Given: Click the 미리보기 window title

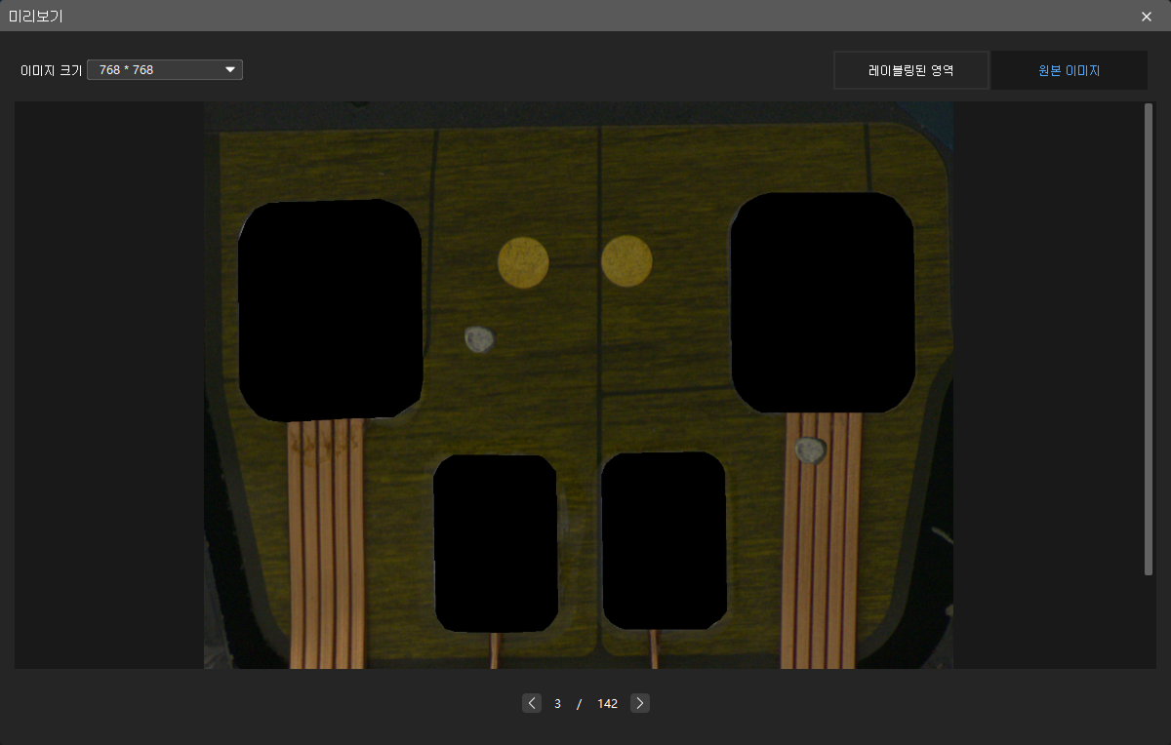Looking at the screenshot, I should (x=35, y=16).
